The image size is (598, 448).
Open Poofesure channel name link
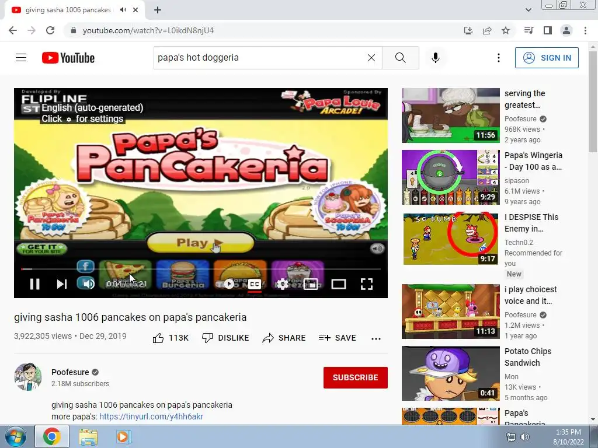(x=70, y=372)
